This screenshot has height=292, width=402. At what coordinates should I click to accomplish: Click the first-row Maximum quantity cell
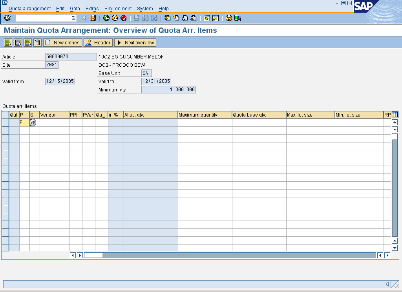point(205,122)
